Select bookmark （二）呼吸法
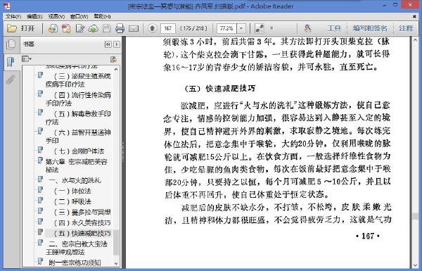The width and height of the screenshot is (422, 271). click(72, 201)
